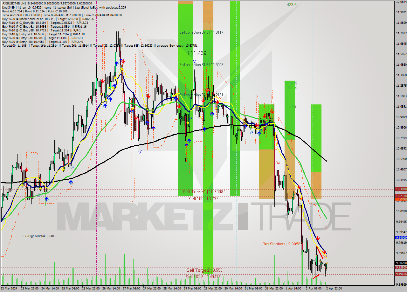Click the 'Buy %10 @ Entry -23: 10.6632' line
407x292 pixels.
(x=43, y=34)
